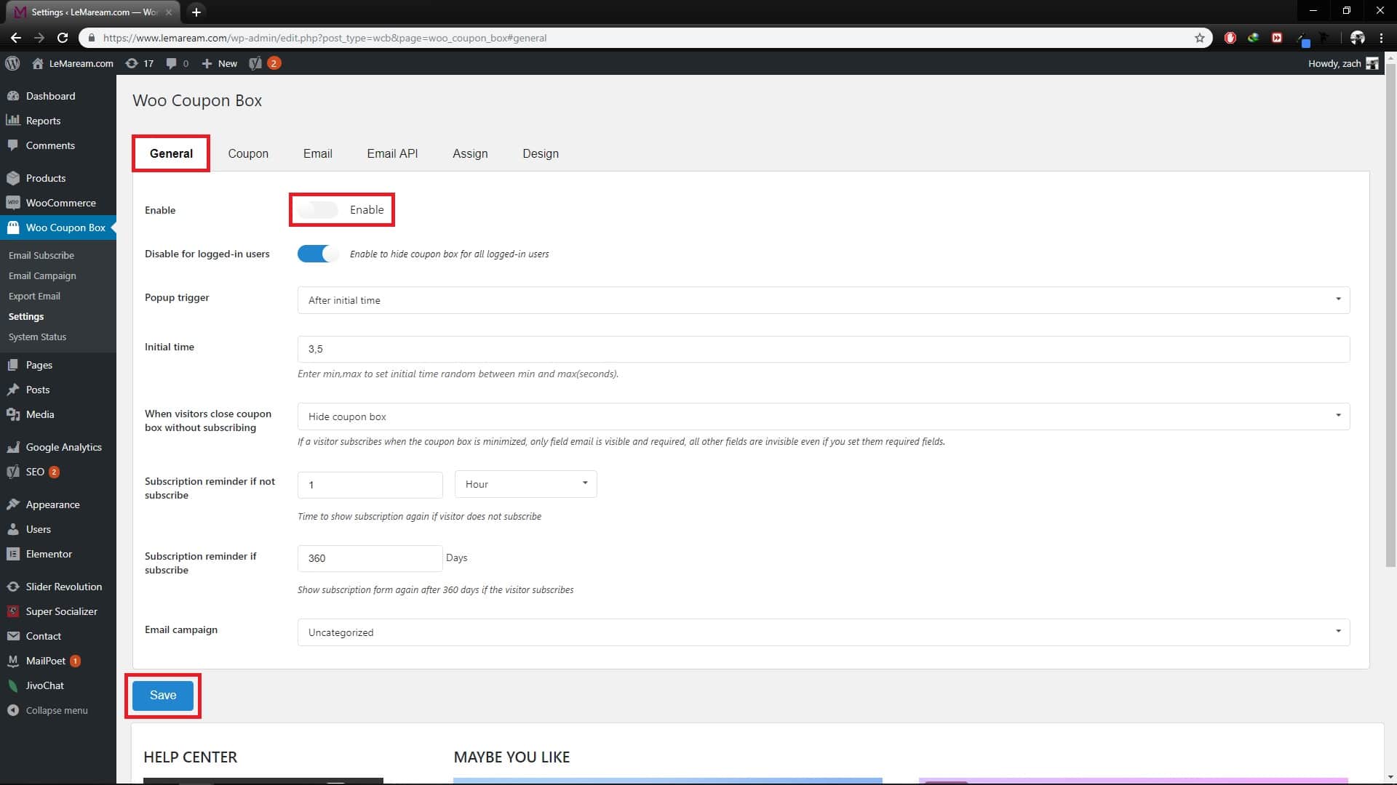This screenshot has height=785, width=1397.
Task: Click the Save button
Action: pyautogui.click(x=163, y=696)
